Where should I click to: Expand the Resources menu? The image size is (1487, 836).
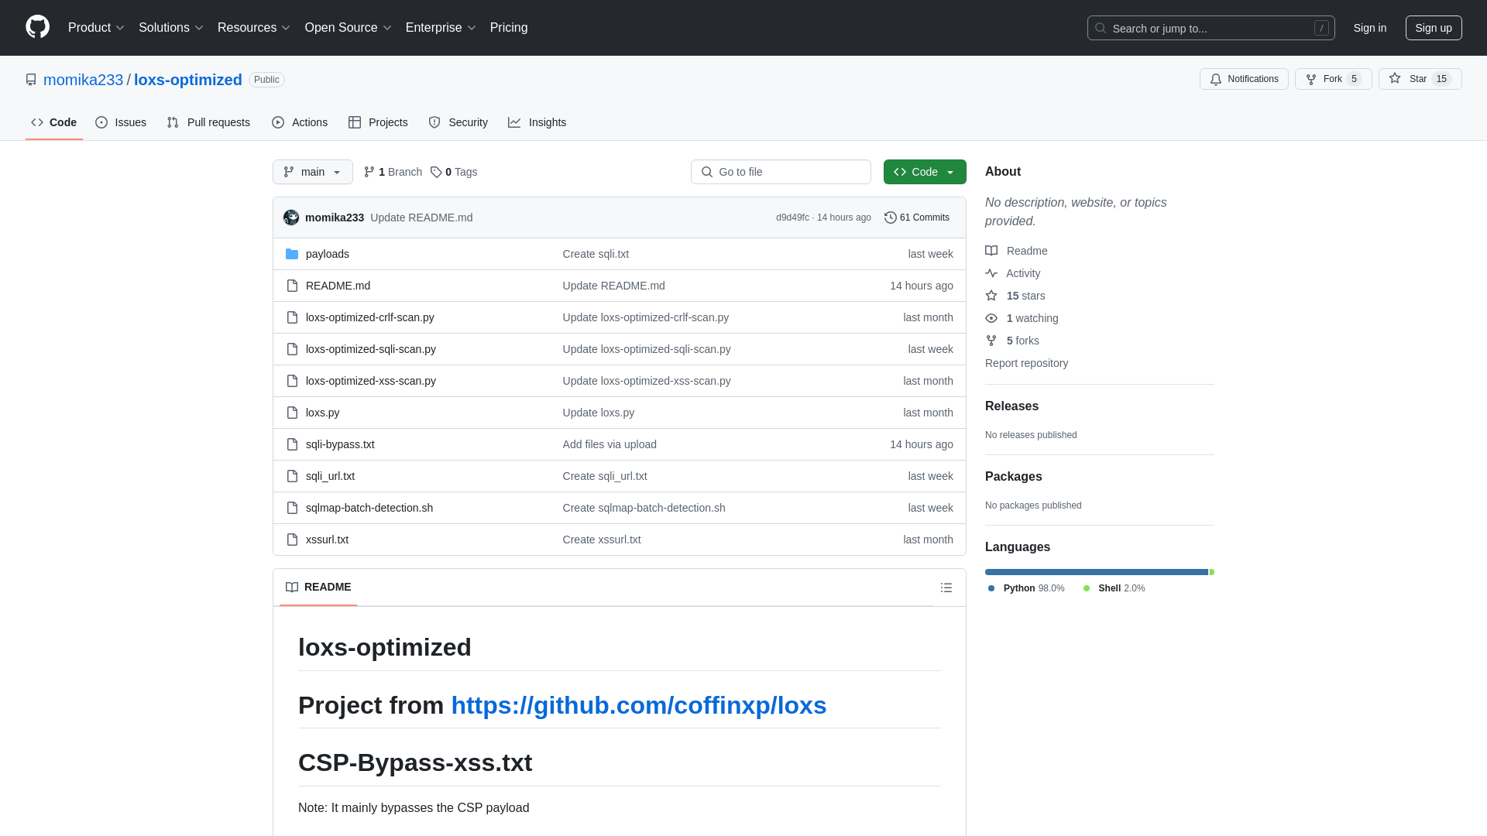[254, 28]
